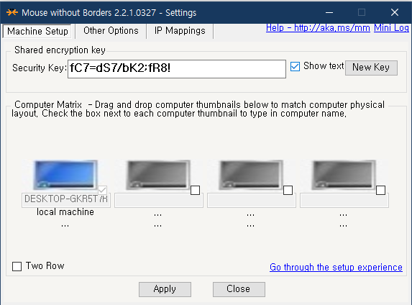Image resolution: width=412 pixels, height=305 pixels.
Task: Close the Settings window with X
Action: click(x=395, y=12)
